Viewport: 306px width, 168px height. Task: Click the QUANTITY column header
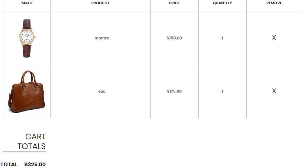pyautogui.click(x=222, y=3)
